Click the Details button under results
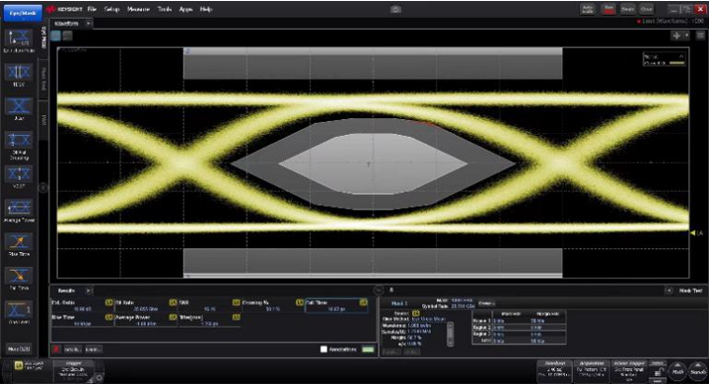Viewport: 709px width, 384px height. tap(72, 350)
